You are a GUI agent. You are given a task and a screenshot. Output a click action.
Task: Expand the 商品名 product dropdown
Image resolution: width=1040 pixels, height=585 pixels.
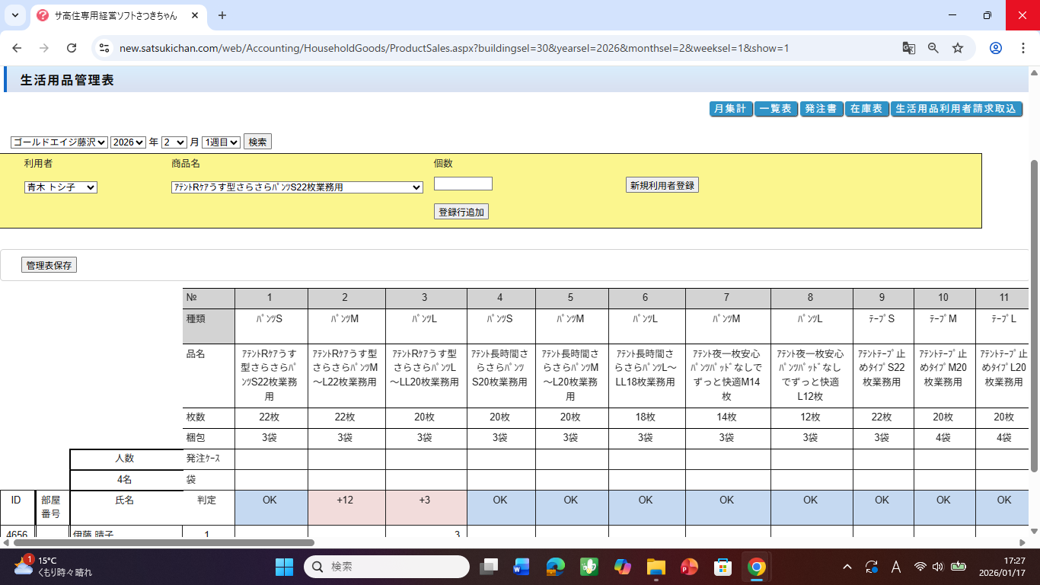click(297, 187)
